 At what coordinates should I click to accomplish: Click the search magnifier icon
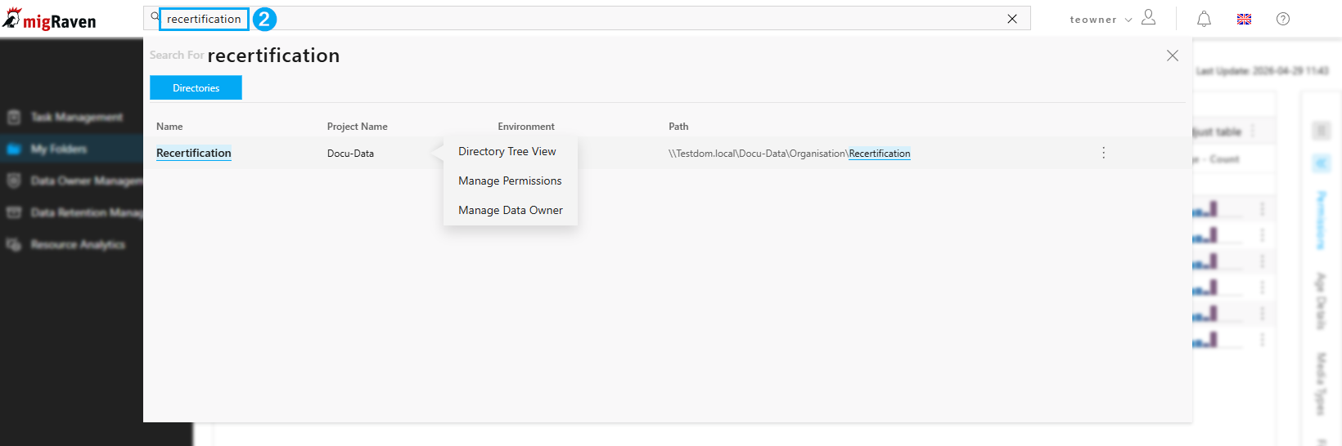(155, 16)
